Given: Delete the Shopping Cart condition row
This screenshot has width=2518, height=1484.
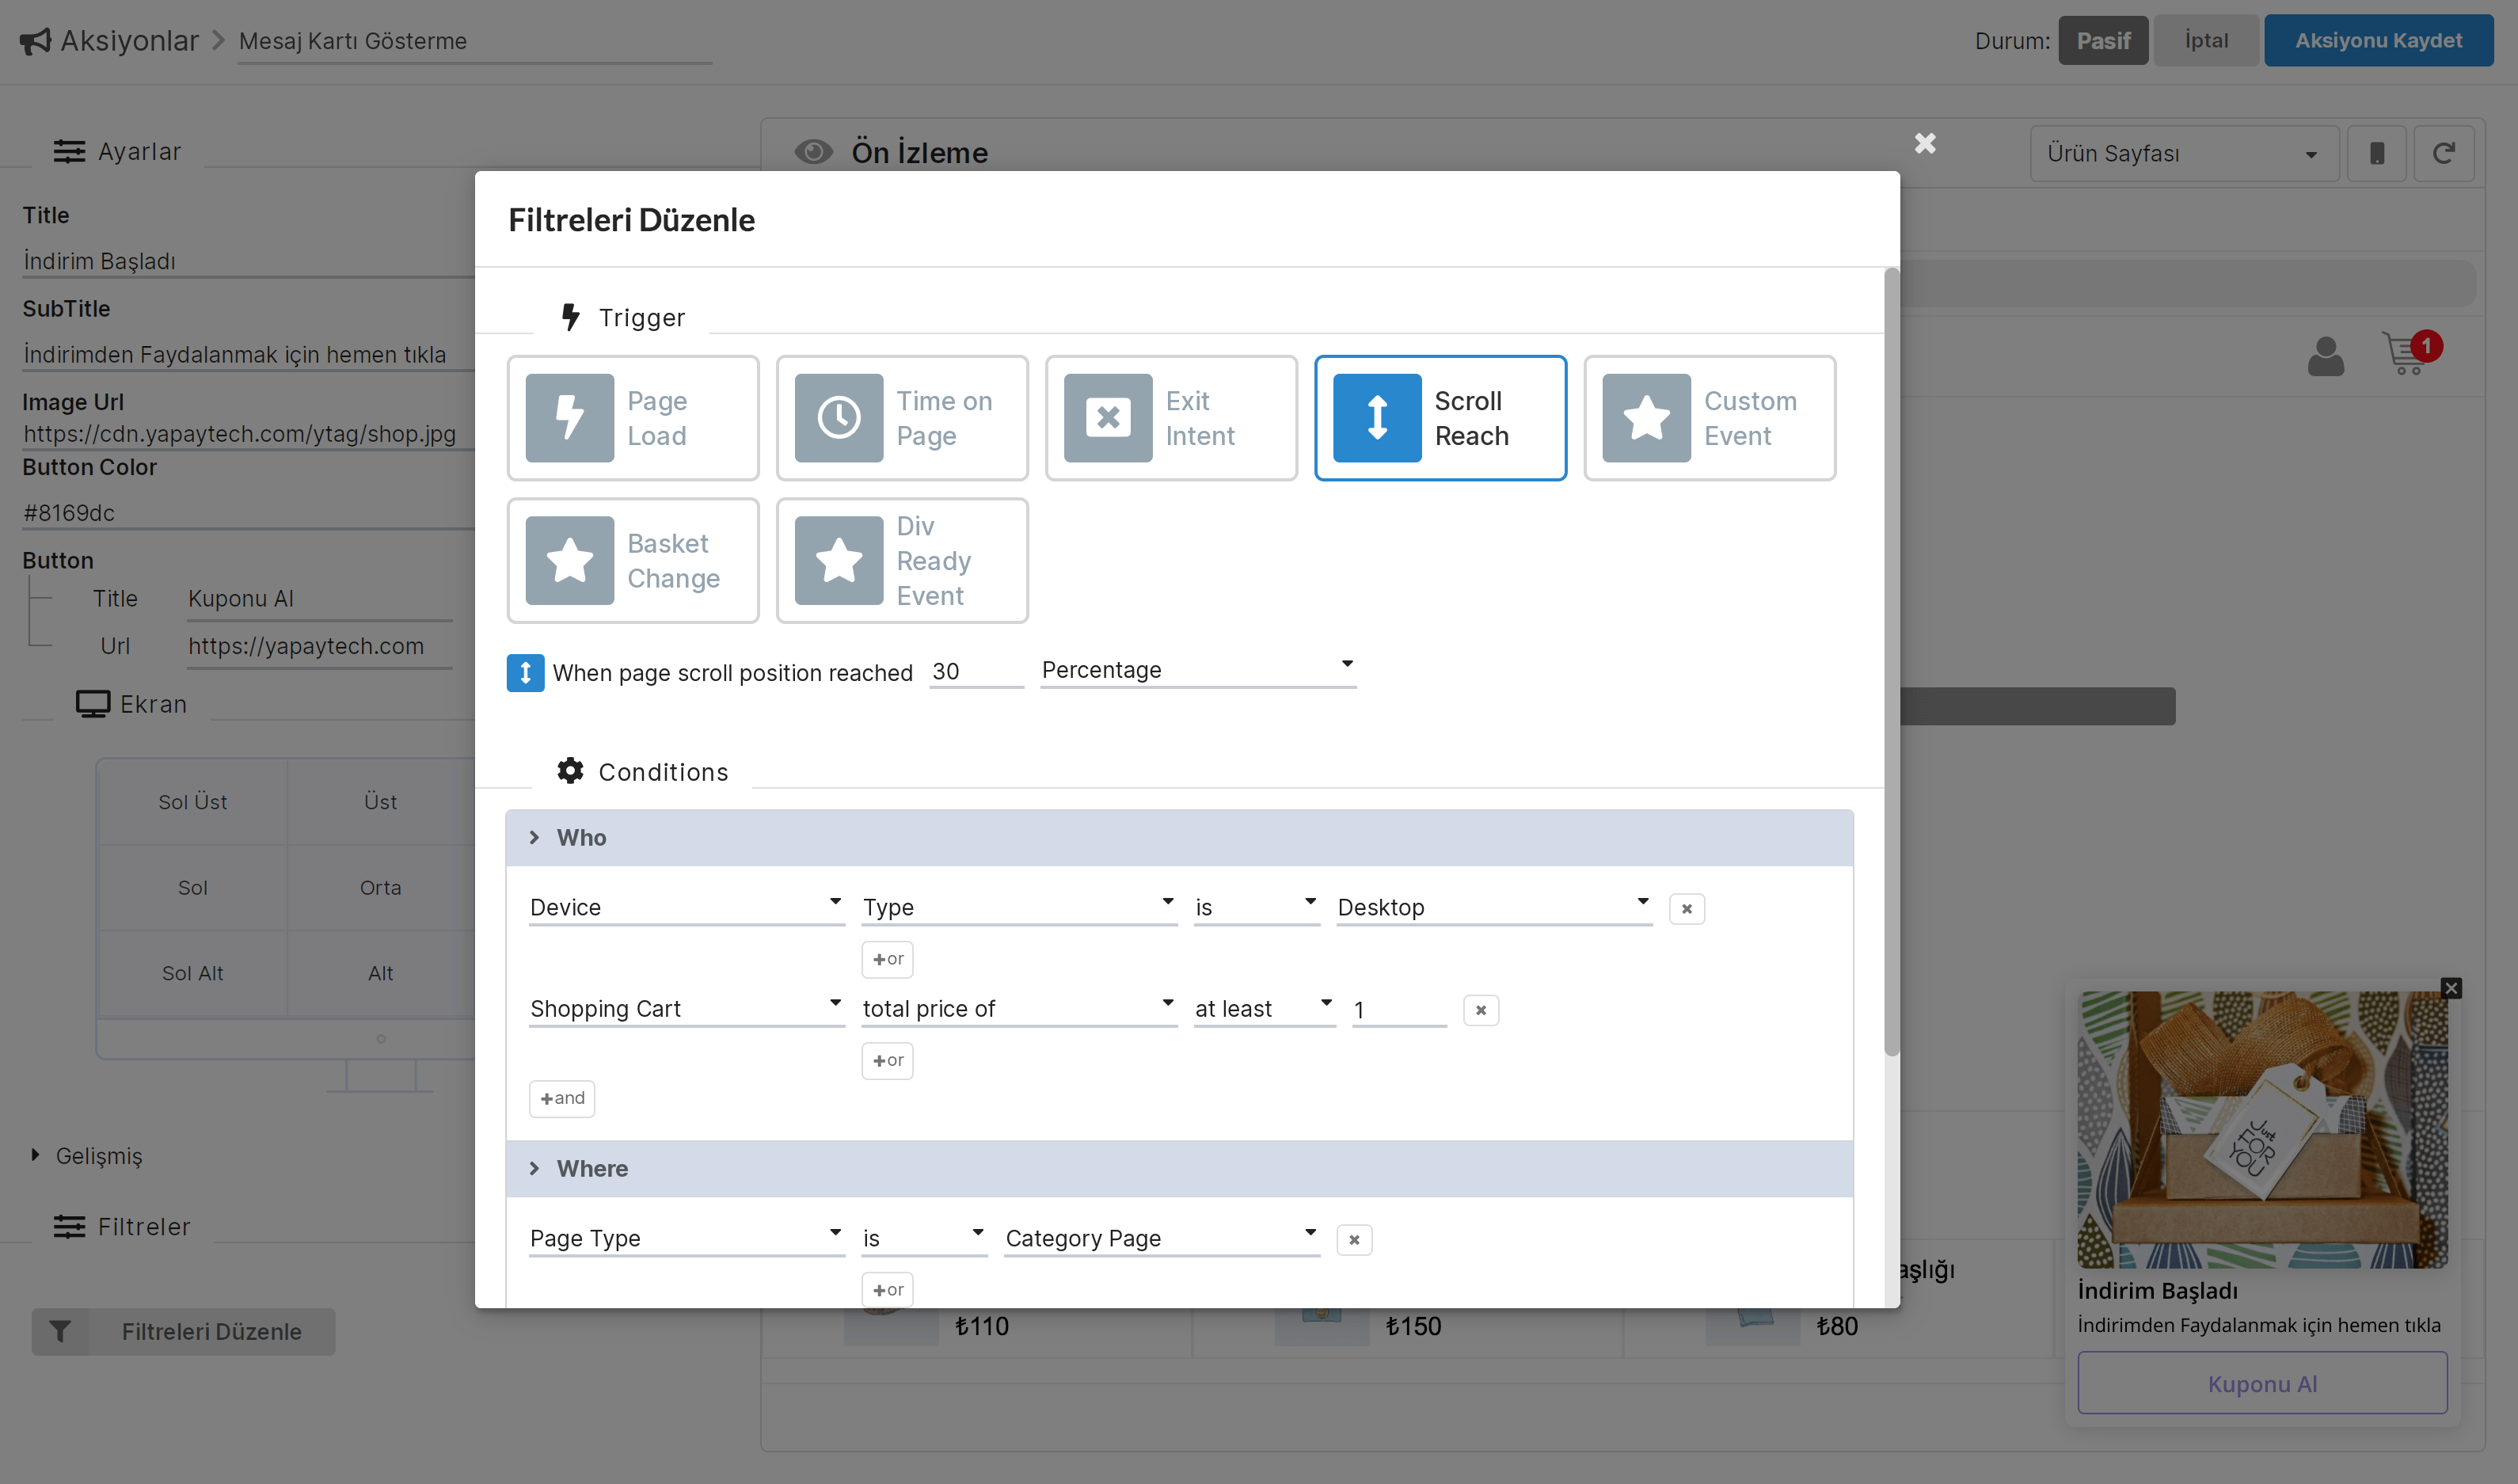Looking at the screenshot, I should point(1481,1010).
